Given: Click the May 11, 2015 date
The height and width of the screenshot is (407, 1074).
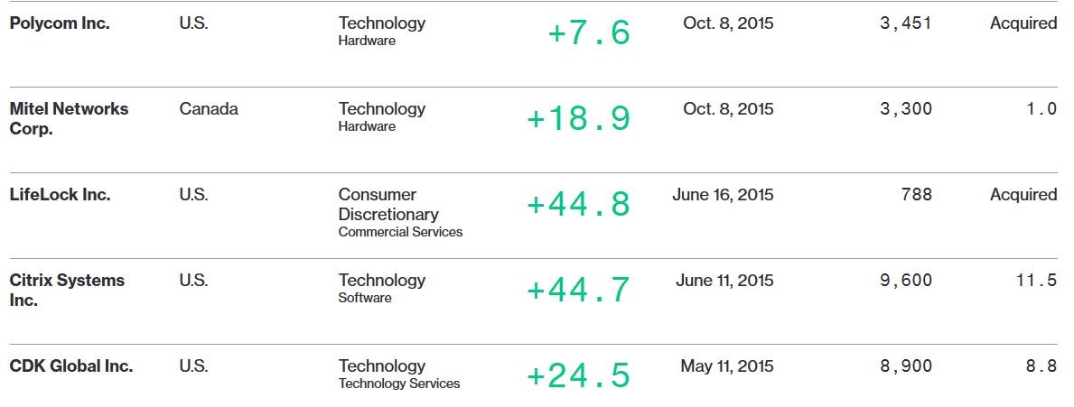Looking at the screenshot, I should coord(727,366).
